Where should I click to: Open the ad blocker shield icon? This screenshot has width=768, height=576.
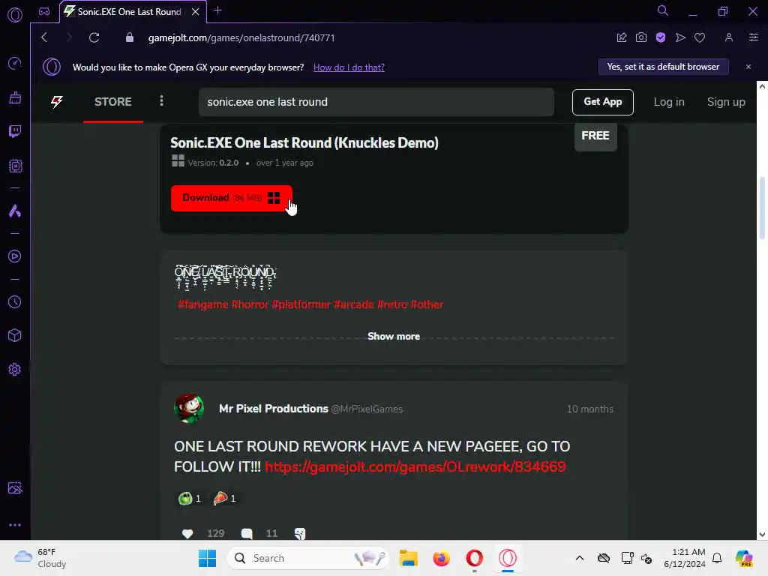(661, 37)
